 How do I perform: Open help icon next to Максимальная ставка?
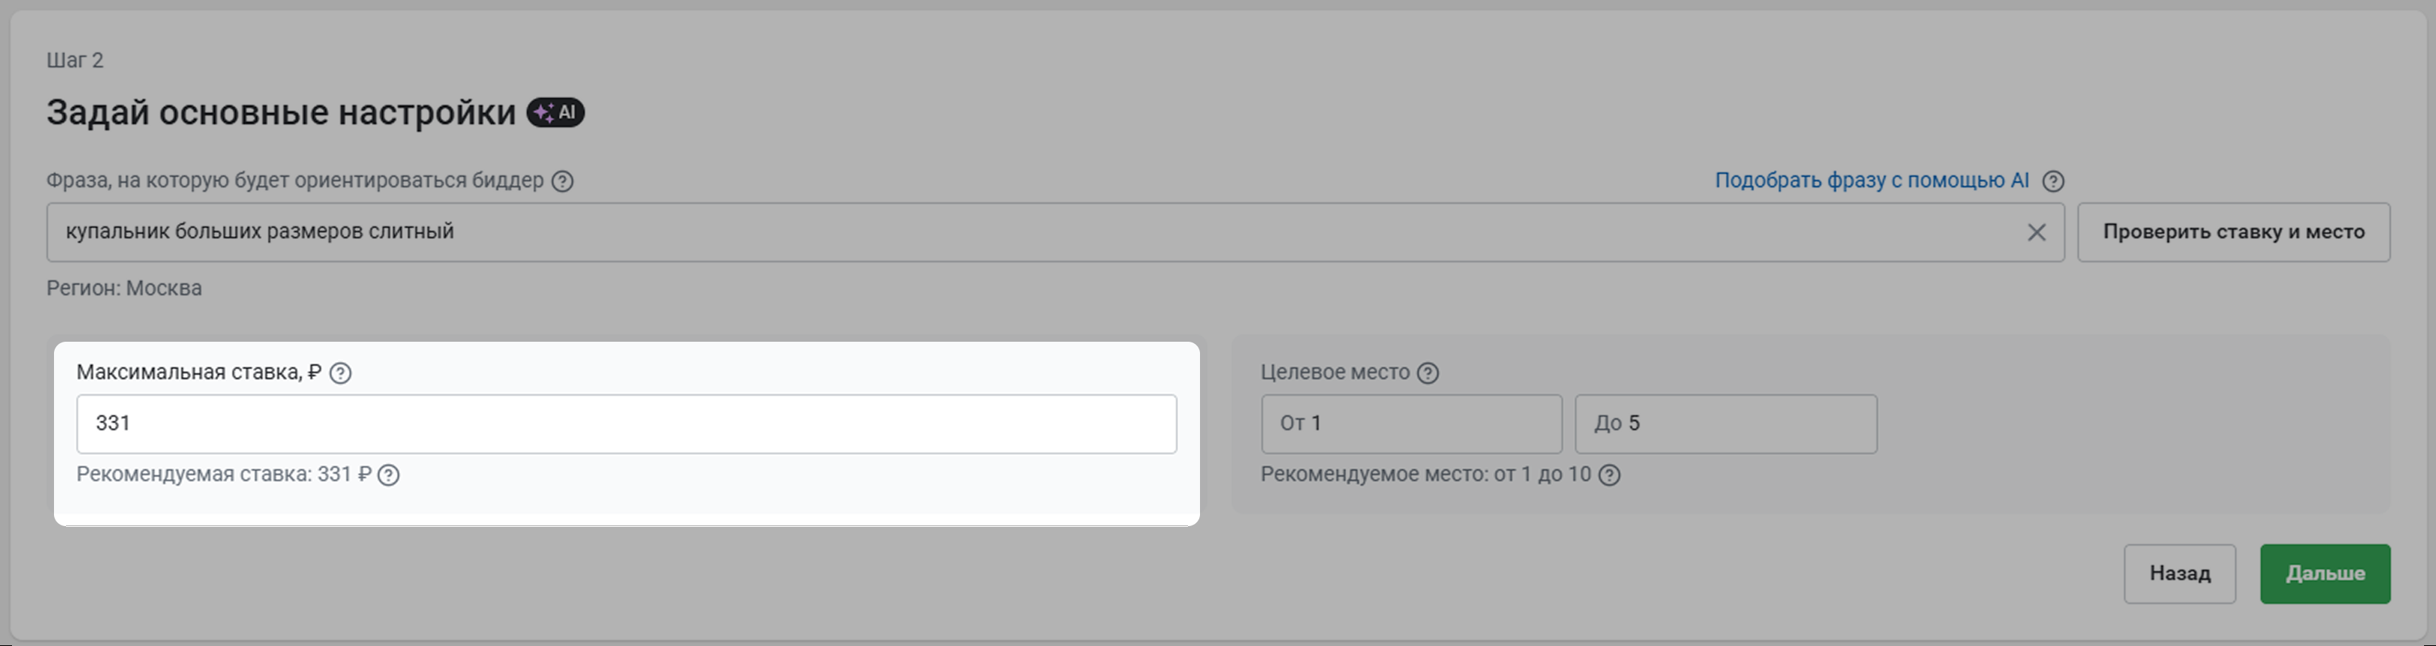coord(340,373)
